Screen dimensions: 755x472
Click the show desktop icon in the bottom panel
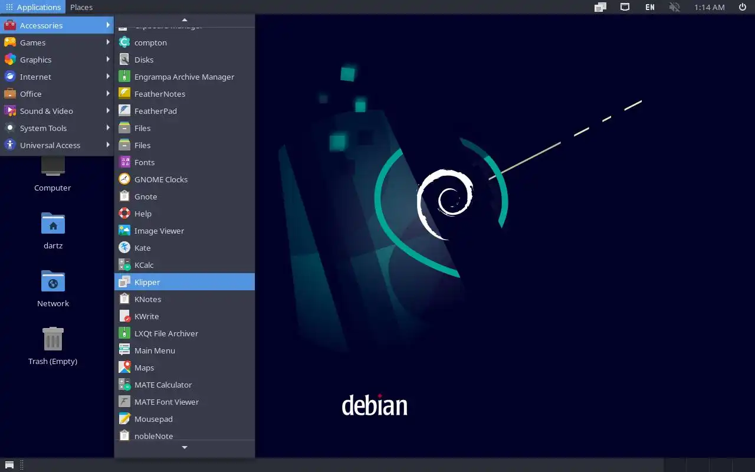[x=9, y=465]
